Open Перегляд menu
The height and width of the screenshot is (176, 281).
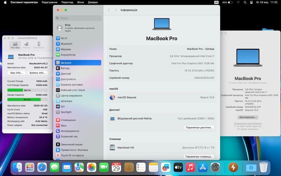coord(67,2)
